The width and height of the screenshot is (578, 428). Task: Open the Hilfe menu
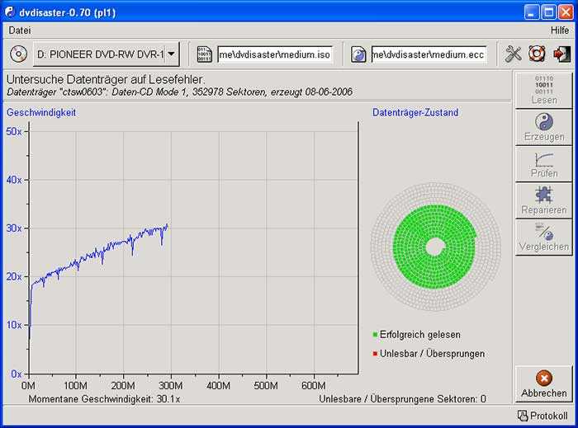pos(560,31)
